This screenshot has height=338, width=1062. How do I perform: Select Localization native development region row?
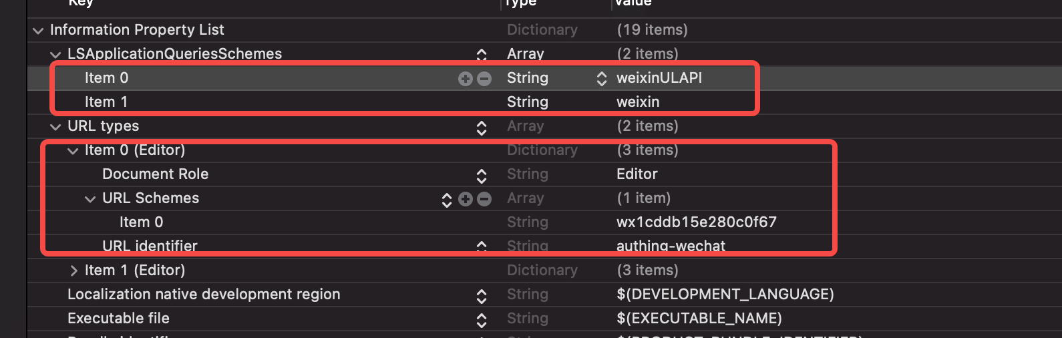coord(204,295)
